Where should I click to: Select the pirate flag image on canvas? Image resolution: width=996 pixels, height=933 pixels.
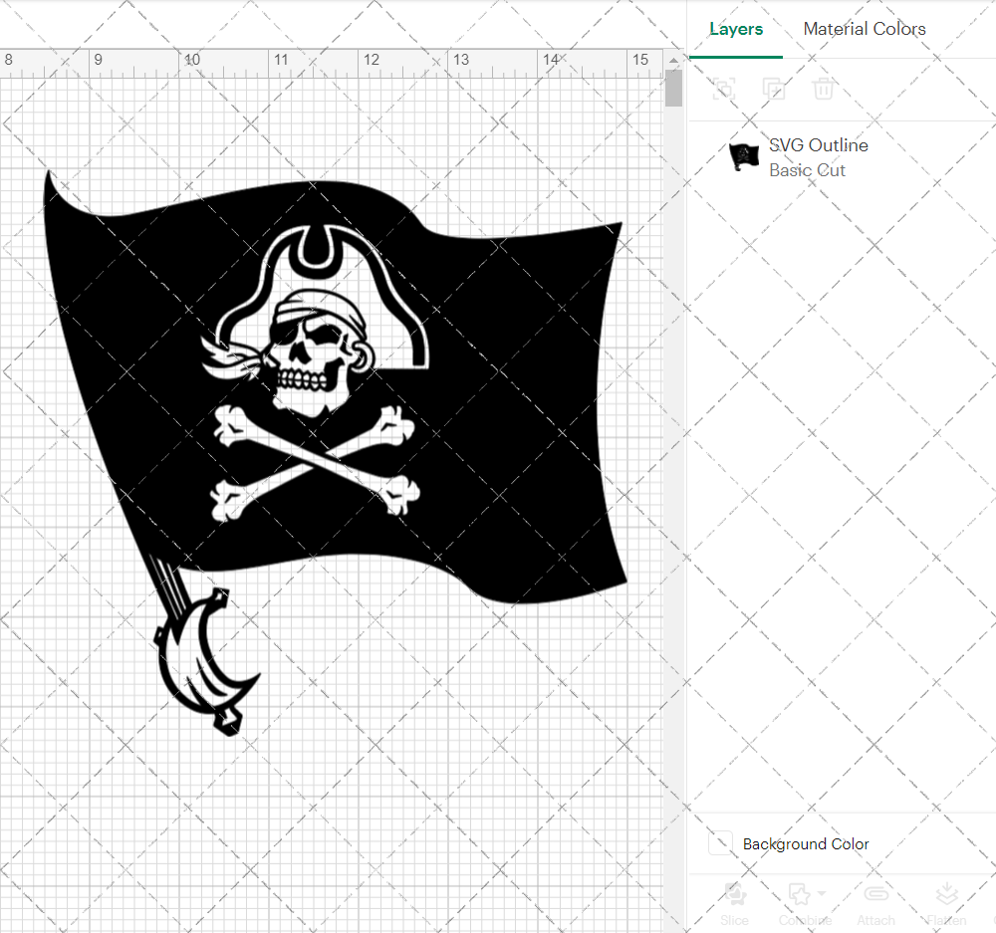pos(336,452)
